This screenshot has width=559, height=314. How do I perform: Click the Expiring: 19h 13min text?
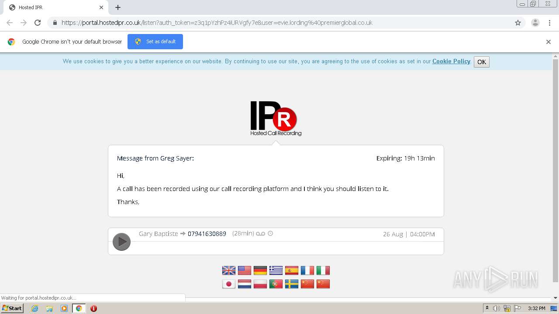point(406,158)
